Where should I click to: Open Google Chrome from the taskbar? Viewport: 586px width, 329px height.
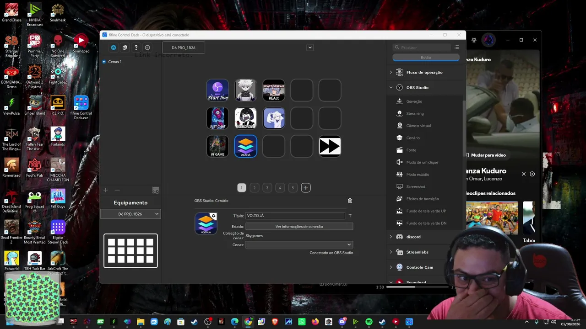tap(248, 322)
